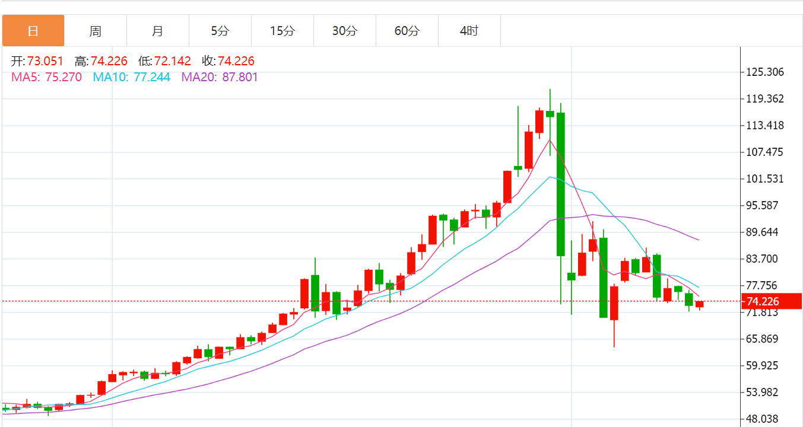803x427 pixels.
Task: Click the MA10 77.244 indicator label
Action: [132, 77]
